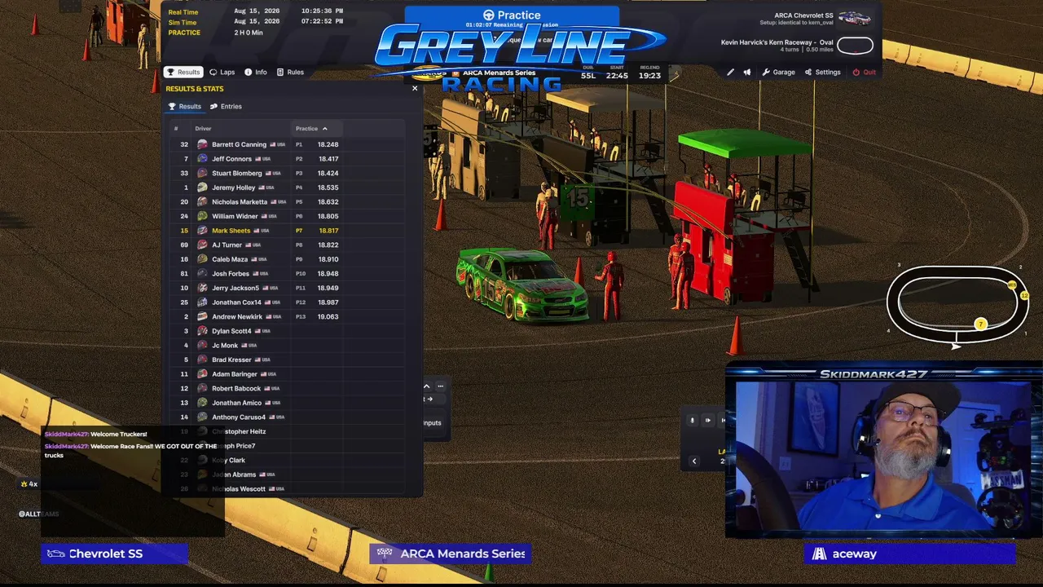Click Jc Monk's helmet icon

point(202,346)
